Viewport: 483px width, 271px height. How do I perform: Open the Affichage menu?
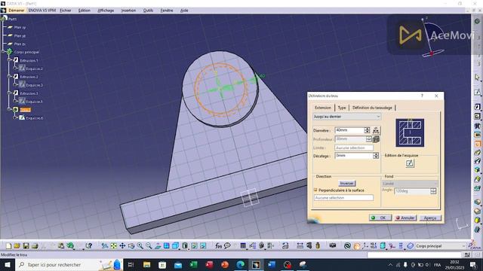coord(106,11)
